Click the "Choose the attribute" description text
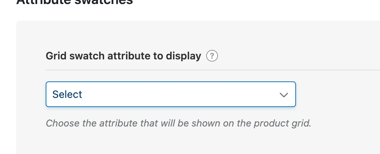This screenshot has height=154, width=380. 178,123
